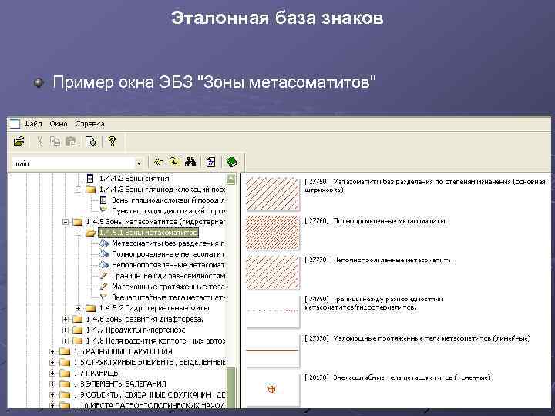Open the Справка menu
Viewport: 555px width, 416px height.
click(89, 124)
